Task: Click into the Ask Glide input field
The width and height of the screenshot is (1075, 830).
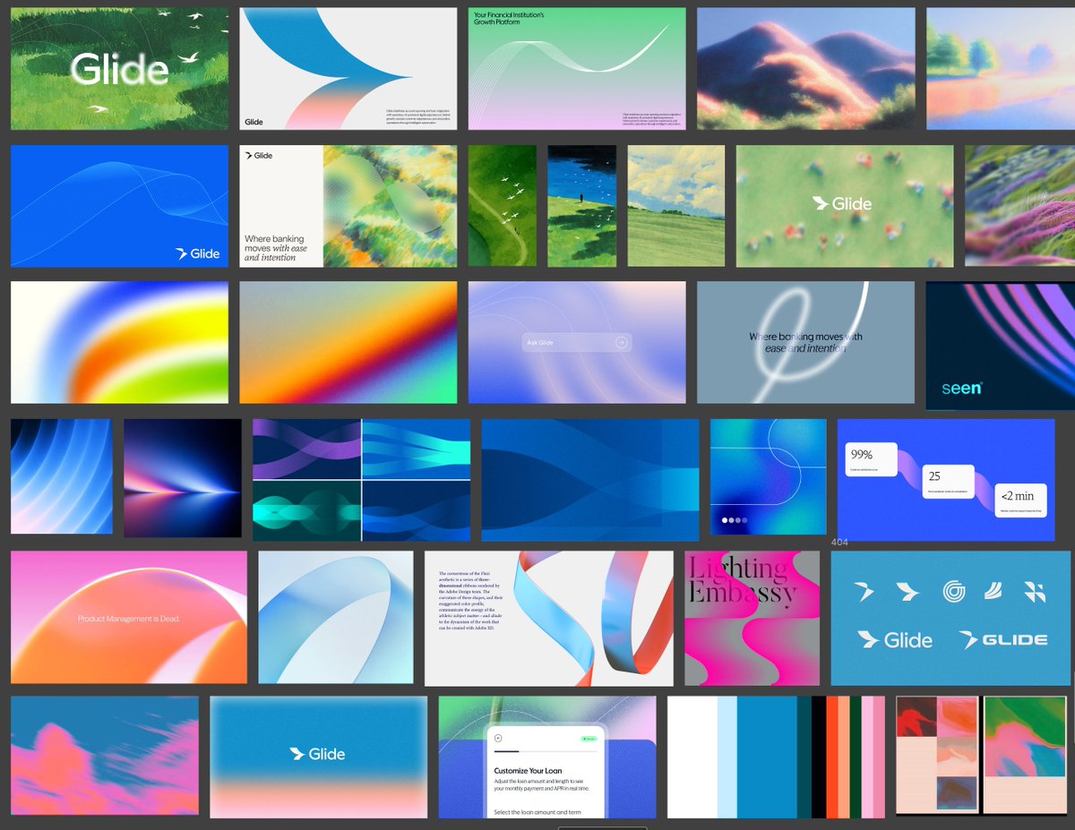Action: [x=577, y=342]
